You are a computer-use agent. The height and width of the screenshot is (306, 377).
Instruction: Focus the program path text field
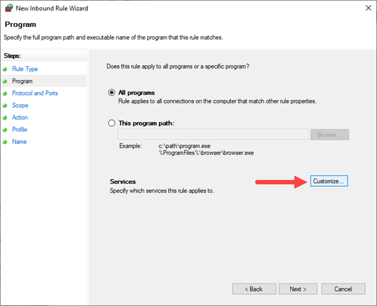pos(213,135)
